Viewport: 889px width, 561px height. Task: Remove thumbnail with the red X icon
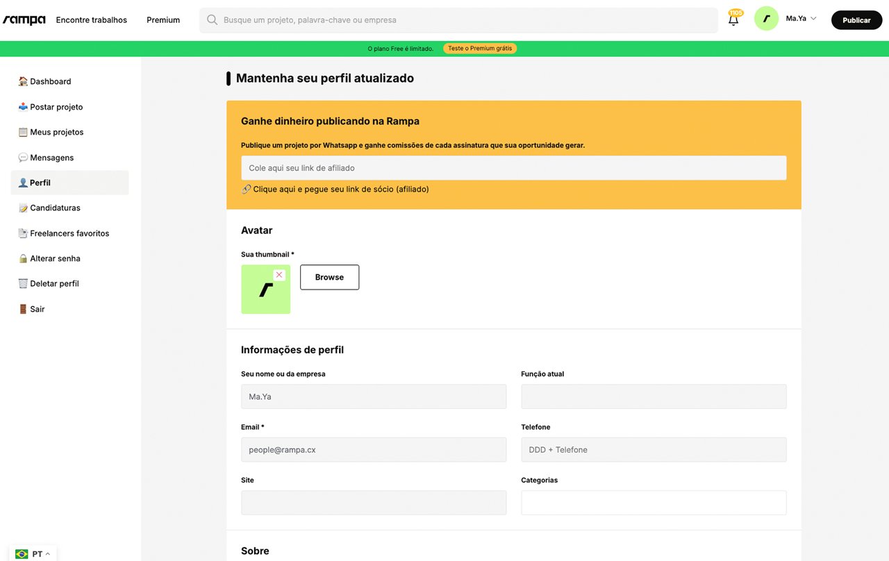coord(279,275)
